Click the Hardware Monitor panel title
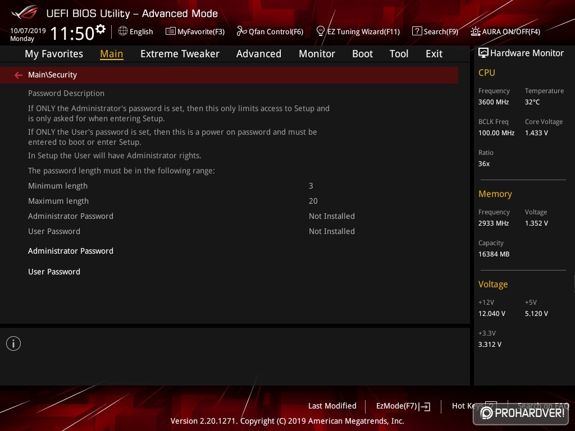This screenshot has height=431, width=575. [527, 53]
